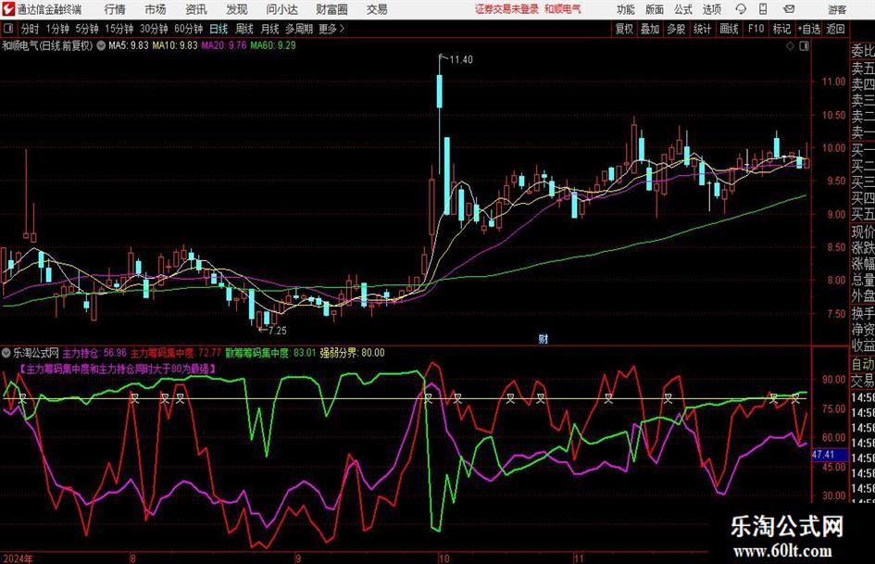Expand 更多 period options
Viewport: 875px width, 564px height.
pyautogui.click(x=331, y=29)
